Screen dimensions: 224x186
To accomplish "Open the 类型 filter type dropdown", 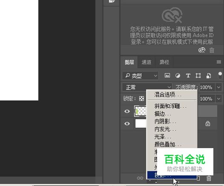I will (141, 75).
